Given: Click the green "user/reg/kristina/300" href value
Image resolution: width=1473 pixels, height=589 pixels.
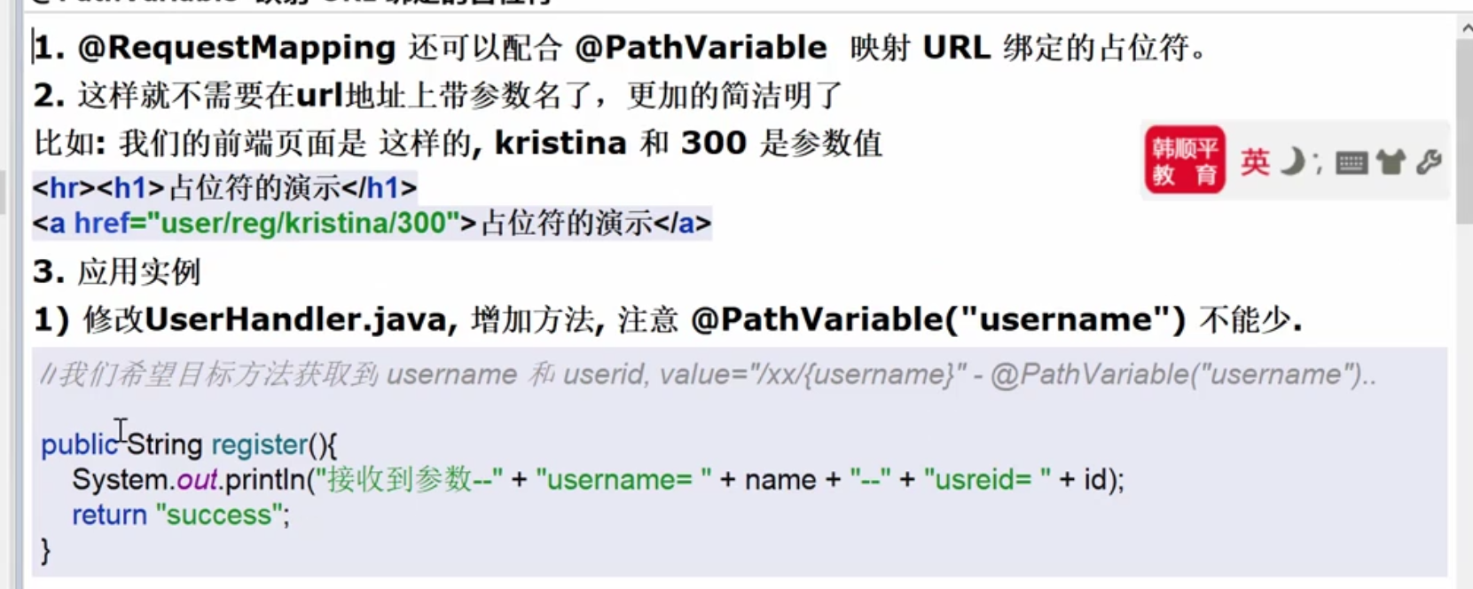Looking at the screenshot, I should pyautogui.click(x=303, y=223).
